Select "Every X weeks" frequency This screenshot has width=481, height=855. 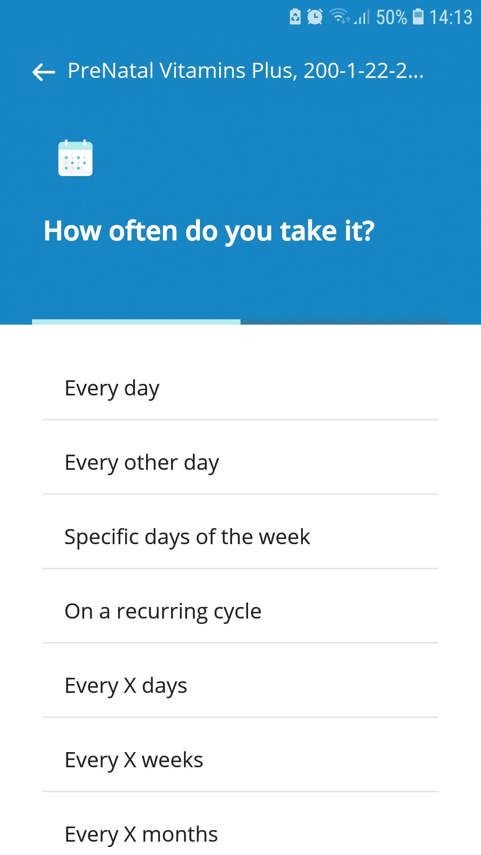click(240, 760)
